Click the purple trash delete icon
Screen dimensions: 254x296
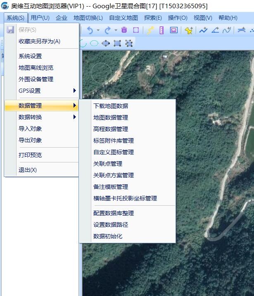click(124, 30)
